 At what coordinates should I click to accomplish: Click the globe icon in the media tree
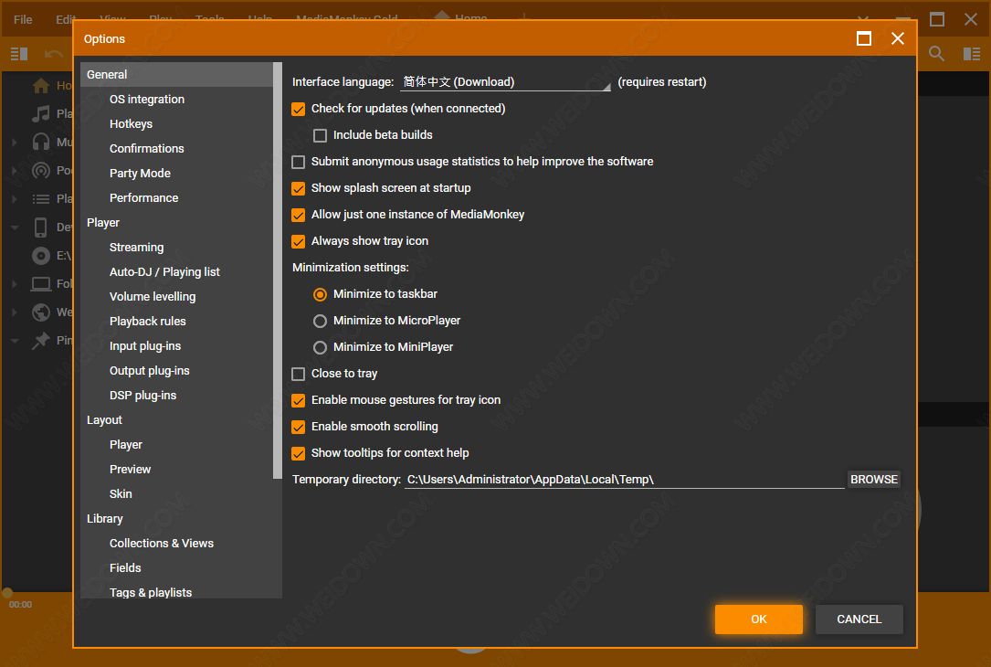pos(40,312)
